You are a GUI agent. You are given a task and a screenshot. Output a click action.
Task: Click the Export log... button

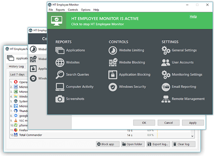coord(158,144)
